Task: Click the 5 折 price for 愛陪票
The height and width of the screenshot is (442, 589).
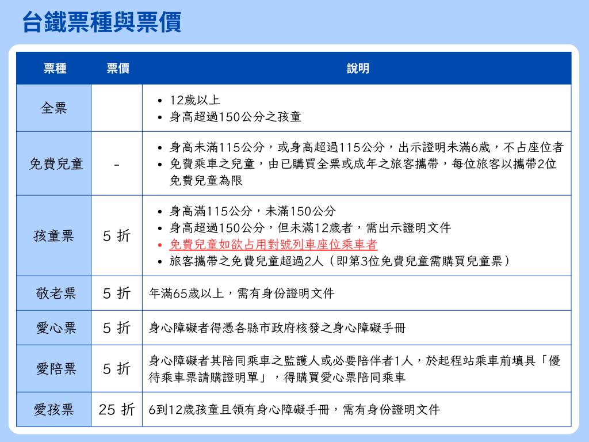Action: tap(117, 369)
